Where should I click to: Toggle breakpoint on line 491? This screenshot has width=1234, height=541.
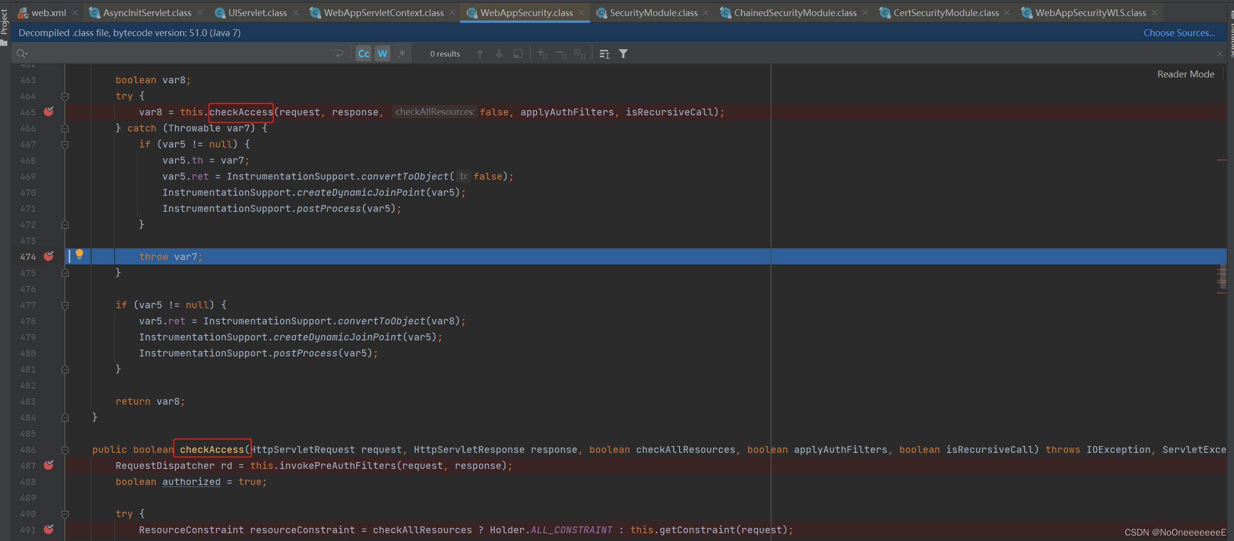click(49, 529)
